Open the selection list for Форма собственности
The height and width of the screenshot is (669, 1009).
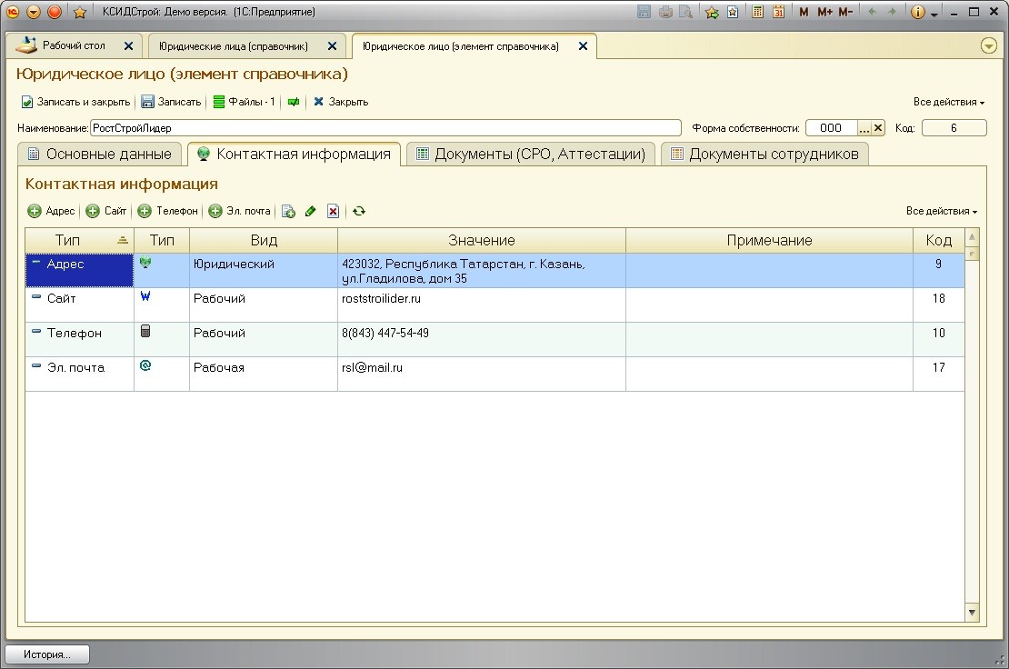864,128
